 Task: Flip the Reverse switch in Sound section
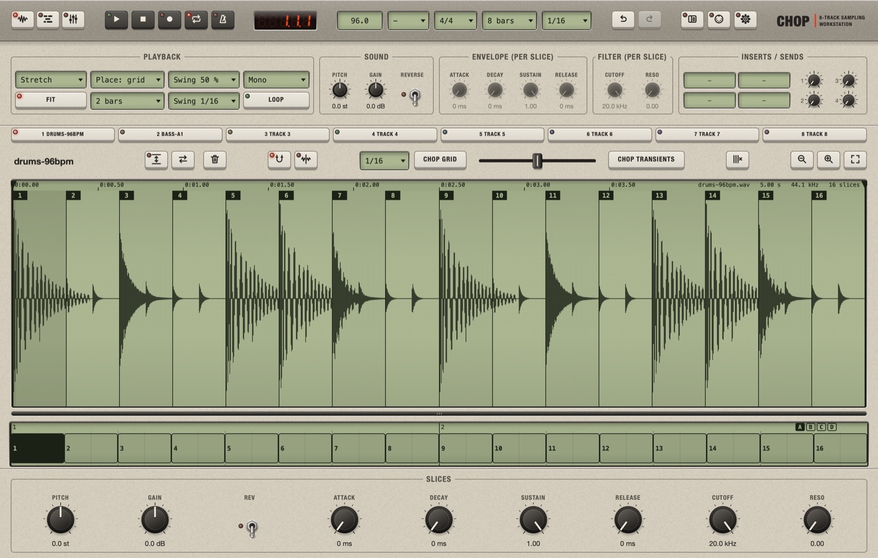[415, 98]
